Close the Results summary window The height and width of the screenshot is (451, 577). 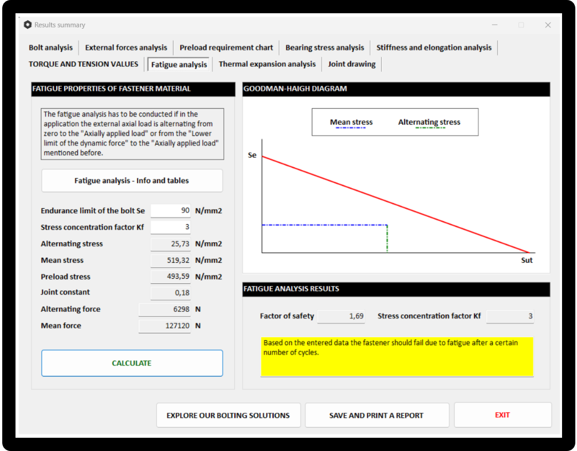pos(548,25)
